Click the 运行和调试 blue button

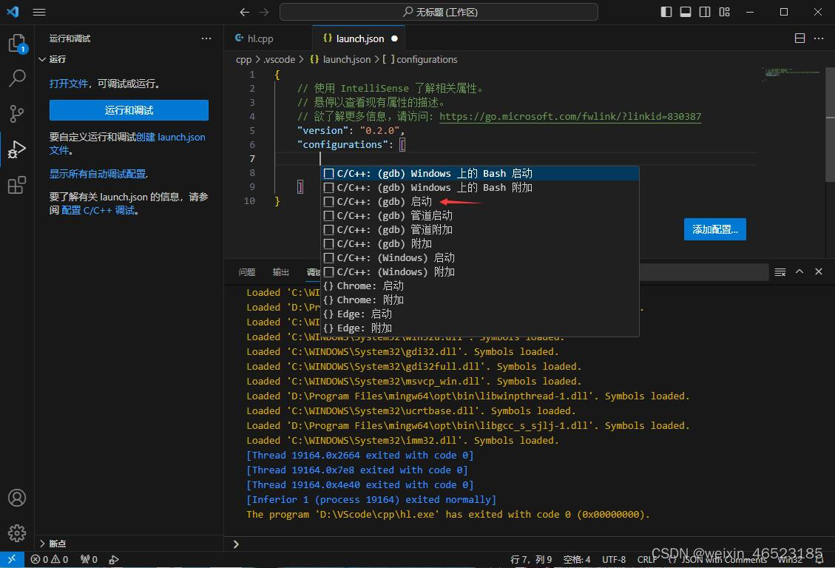127,109
